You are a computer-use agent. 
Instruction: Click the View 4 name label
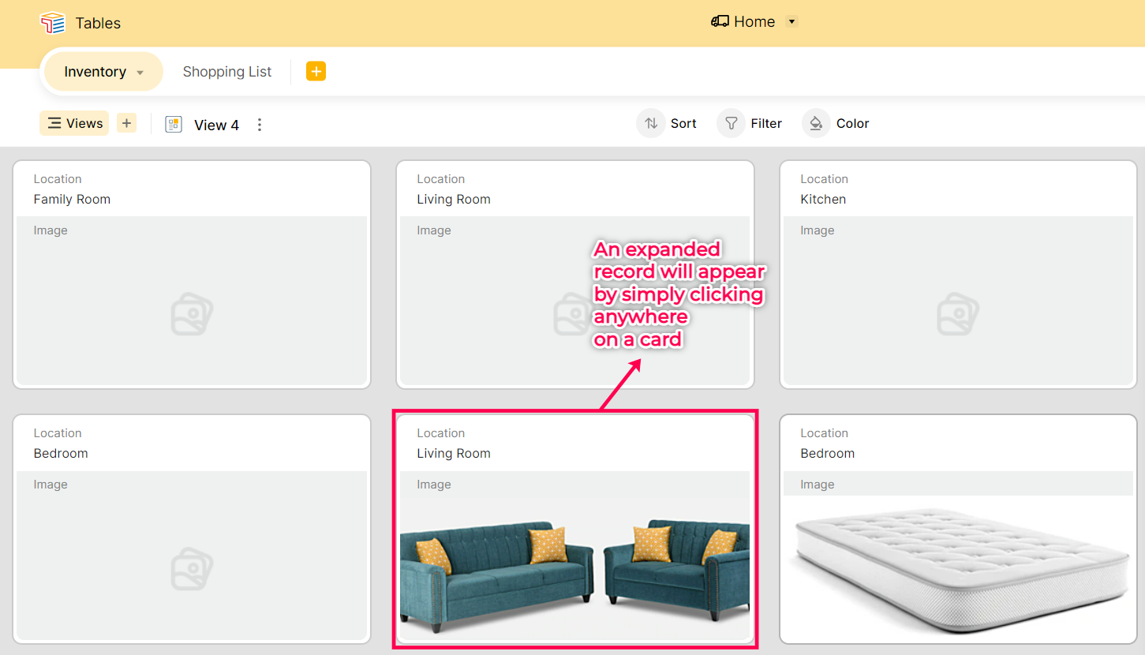(216, 125)
